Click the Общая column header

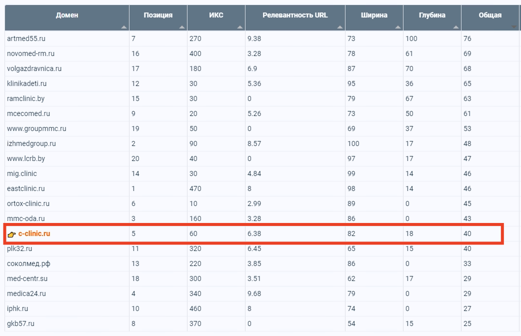pyautogui.click(x=491, y=17)
